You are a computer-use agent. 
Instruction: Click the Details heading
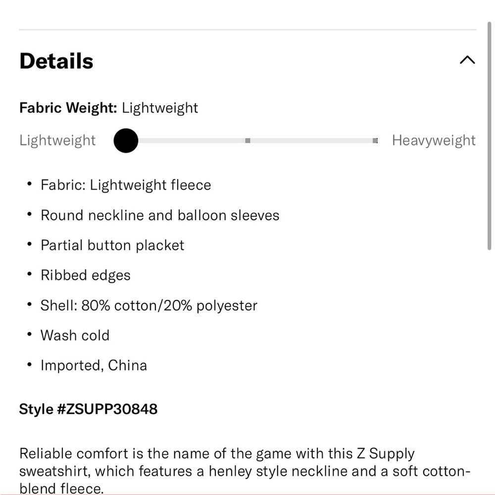pyautogui.click(x=56, y=60)
